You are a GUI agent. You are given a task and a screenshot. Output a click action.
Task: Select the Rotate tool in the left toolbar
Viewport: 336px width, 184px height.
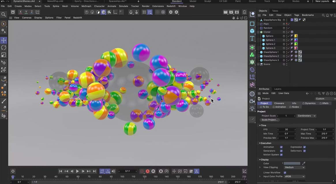(x=4, y=47)
